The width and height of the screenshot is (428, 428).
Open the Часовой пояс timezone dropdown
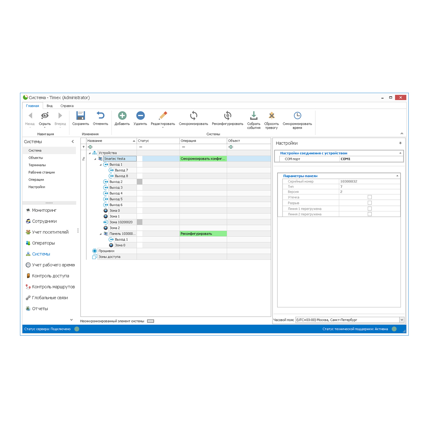(402, 320)
